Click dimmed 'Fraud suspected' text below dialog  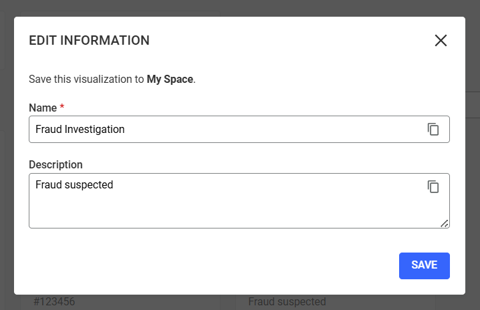click(287, 302)
